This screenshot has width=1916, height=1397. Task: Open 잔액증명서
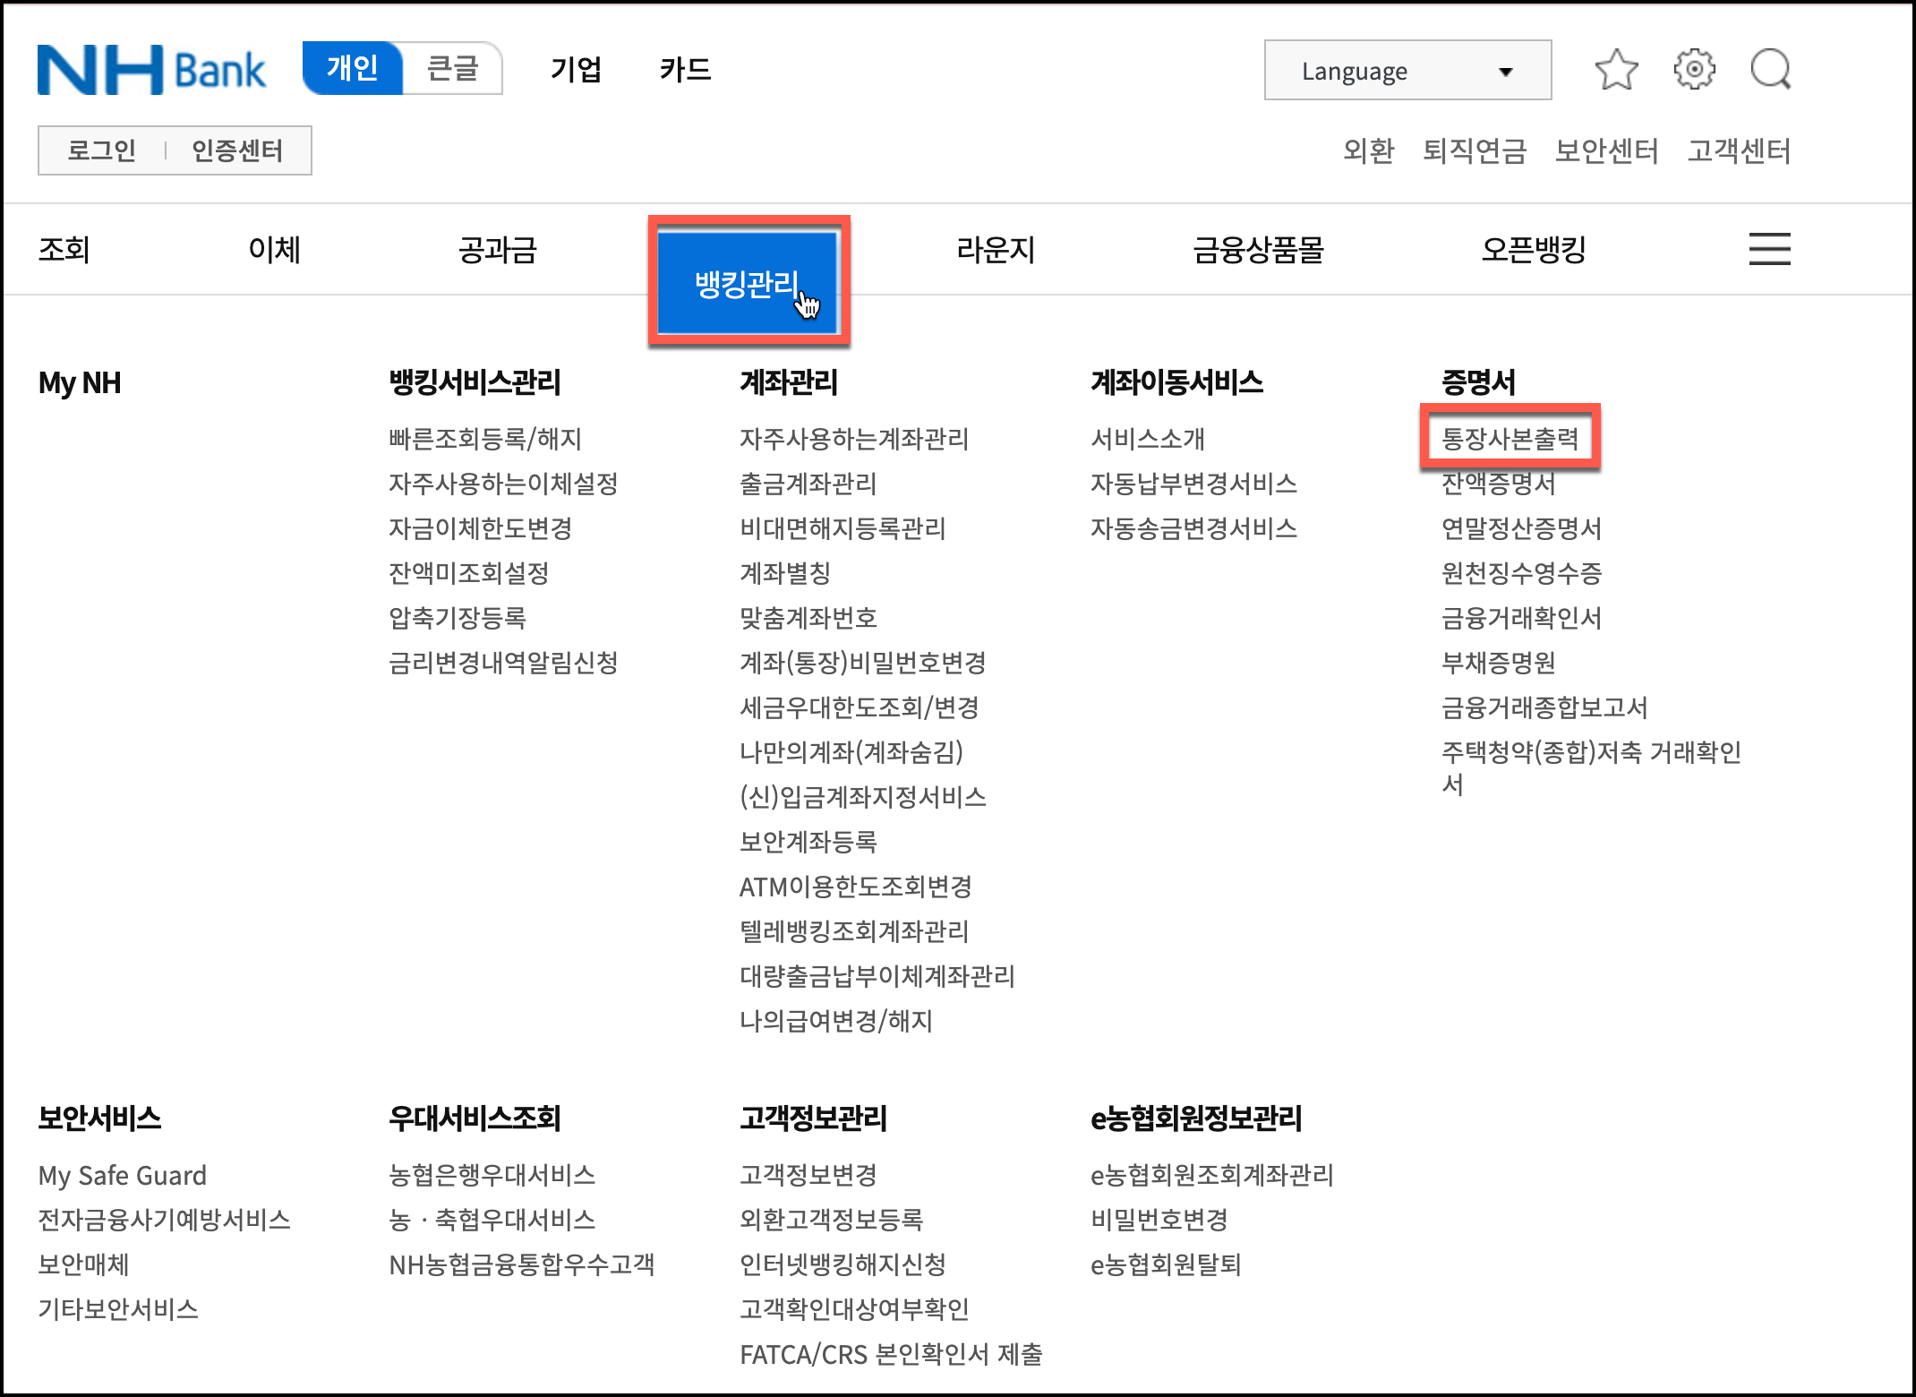(x=1498, y=484)
